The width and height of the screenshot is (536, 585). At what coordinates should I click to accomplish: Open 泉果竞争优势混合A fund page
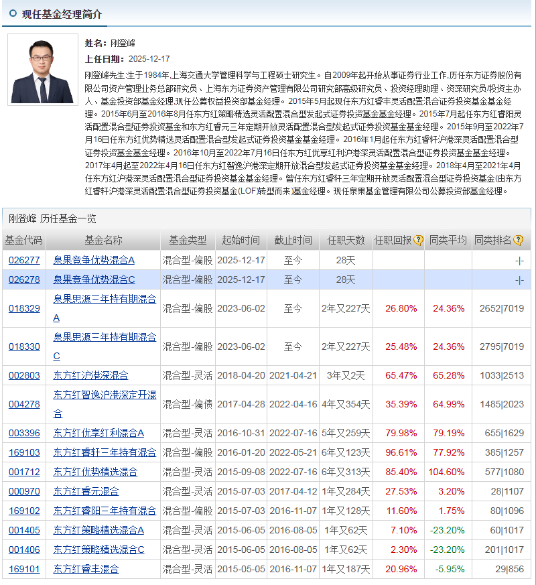94,260
